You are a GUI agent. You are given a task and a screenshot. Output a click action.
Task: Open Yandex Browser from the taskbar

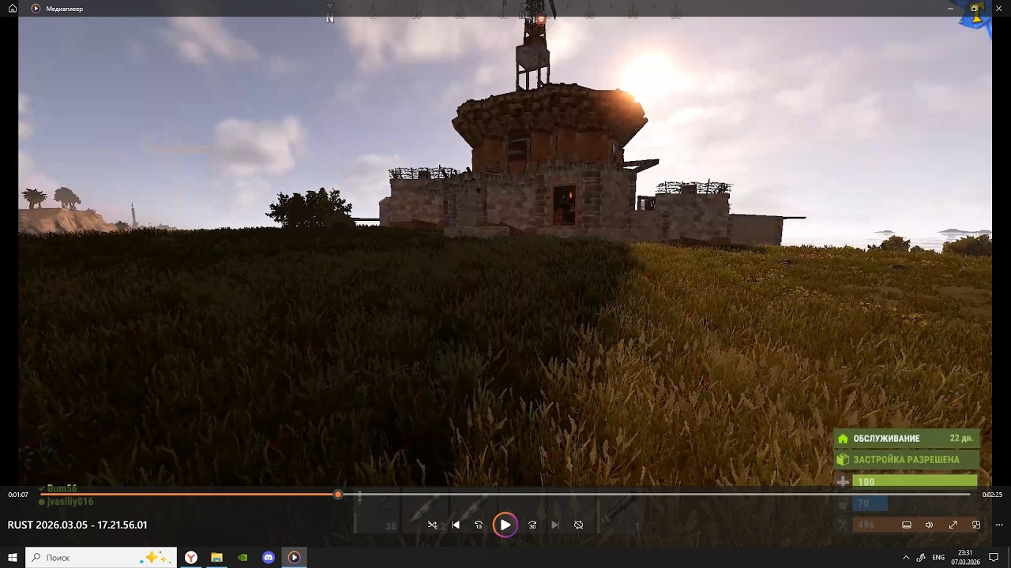[191, 557]
